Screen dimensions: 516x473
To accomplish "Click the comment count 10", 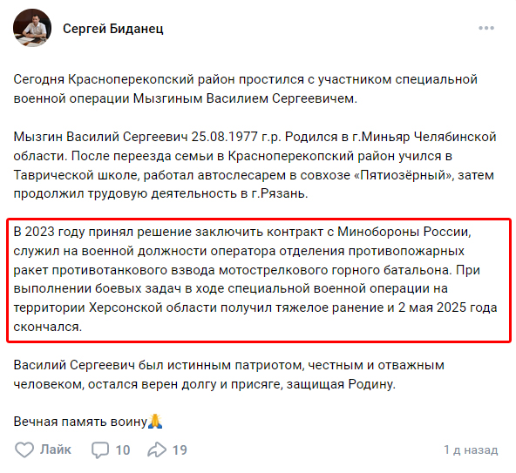I will (x=123, y=450).
